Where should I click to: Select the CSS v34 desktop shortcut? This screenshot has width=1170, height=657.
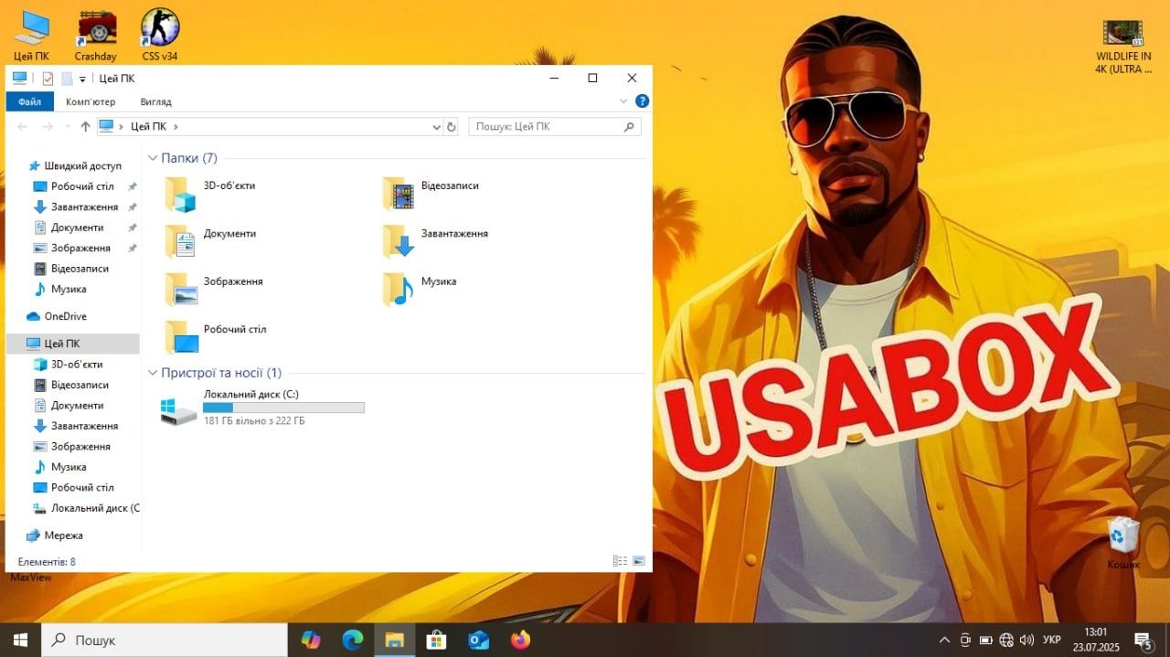coord(160,35)
